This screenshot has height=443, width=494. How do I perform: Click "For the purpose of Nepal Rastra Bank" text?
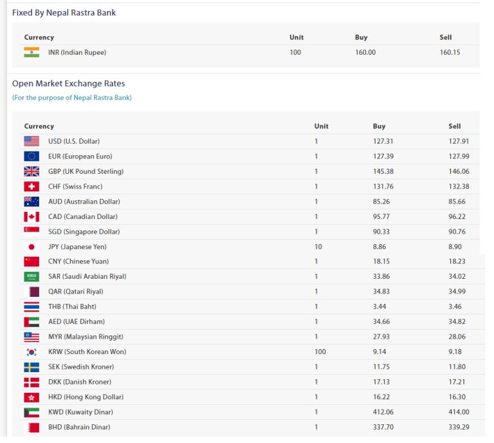pos(72,98)
